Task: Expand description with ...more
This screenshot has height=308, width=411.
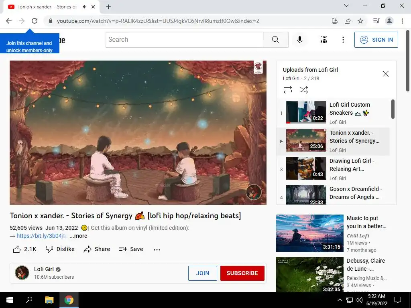Action: point(78,236)
